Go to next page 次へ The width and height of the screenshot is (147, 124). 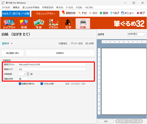point(135,121)
